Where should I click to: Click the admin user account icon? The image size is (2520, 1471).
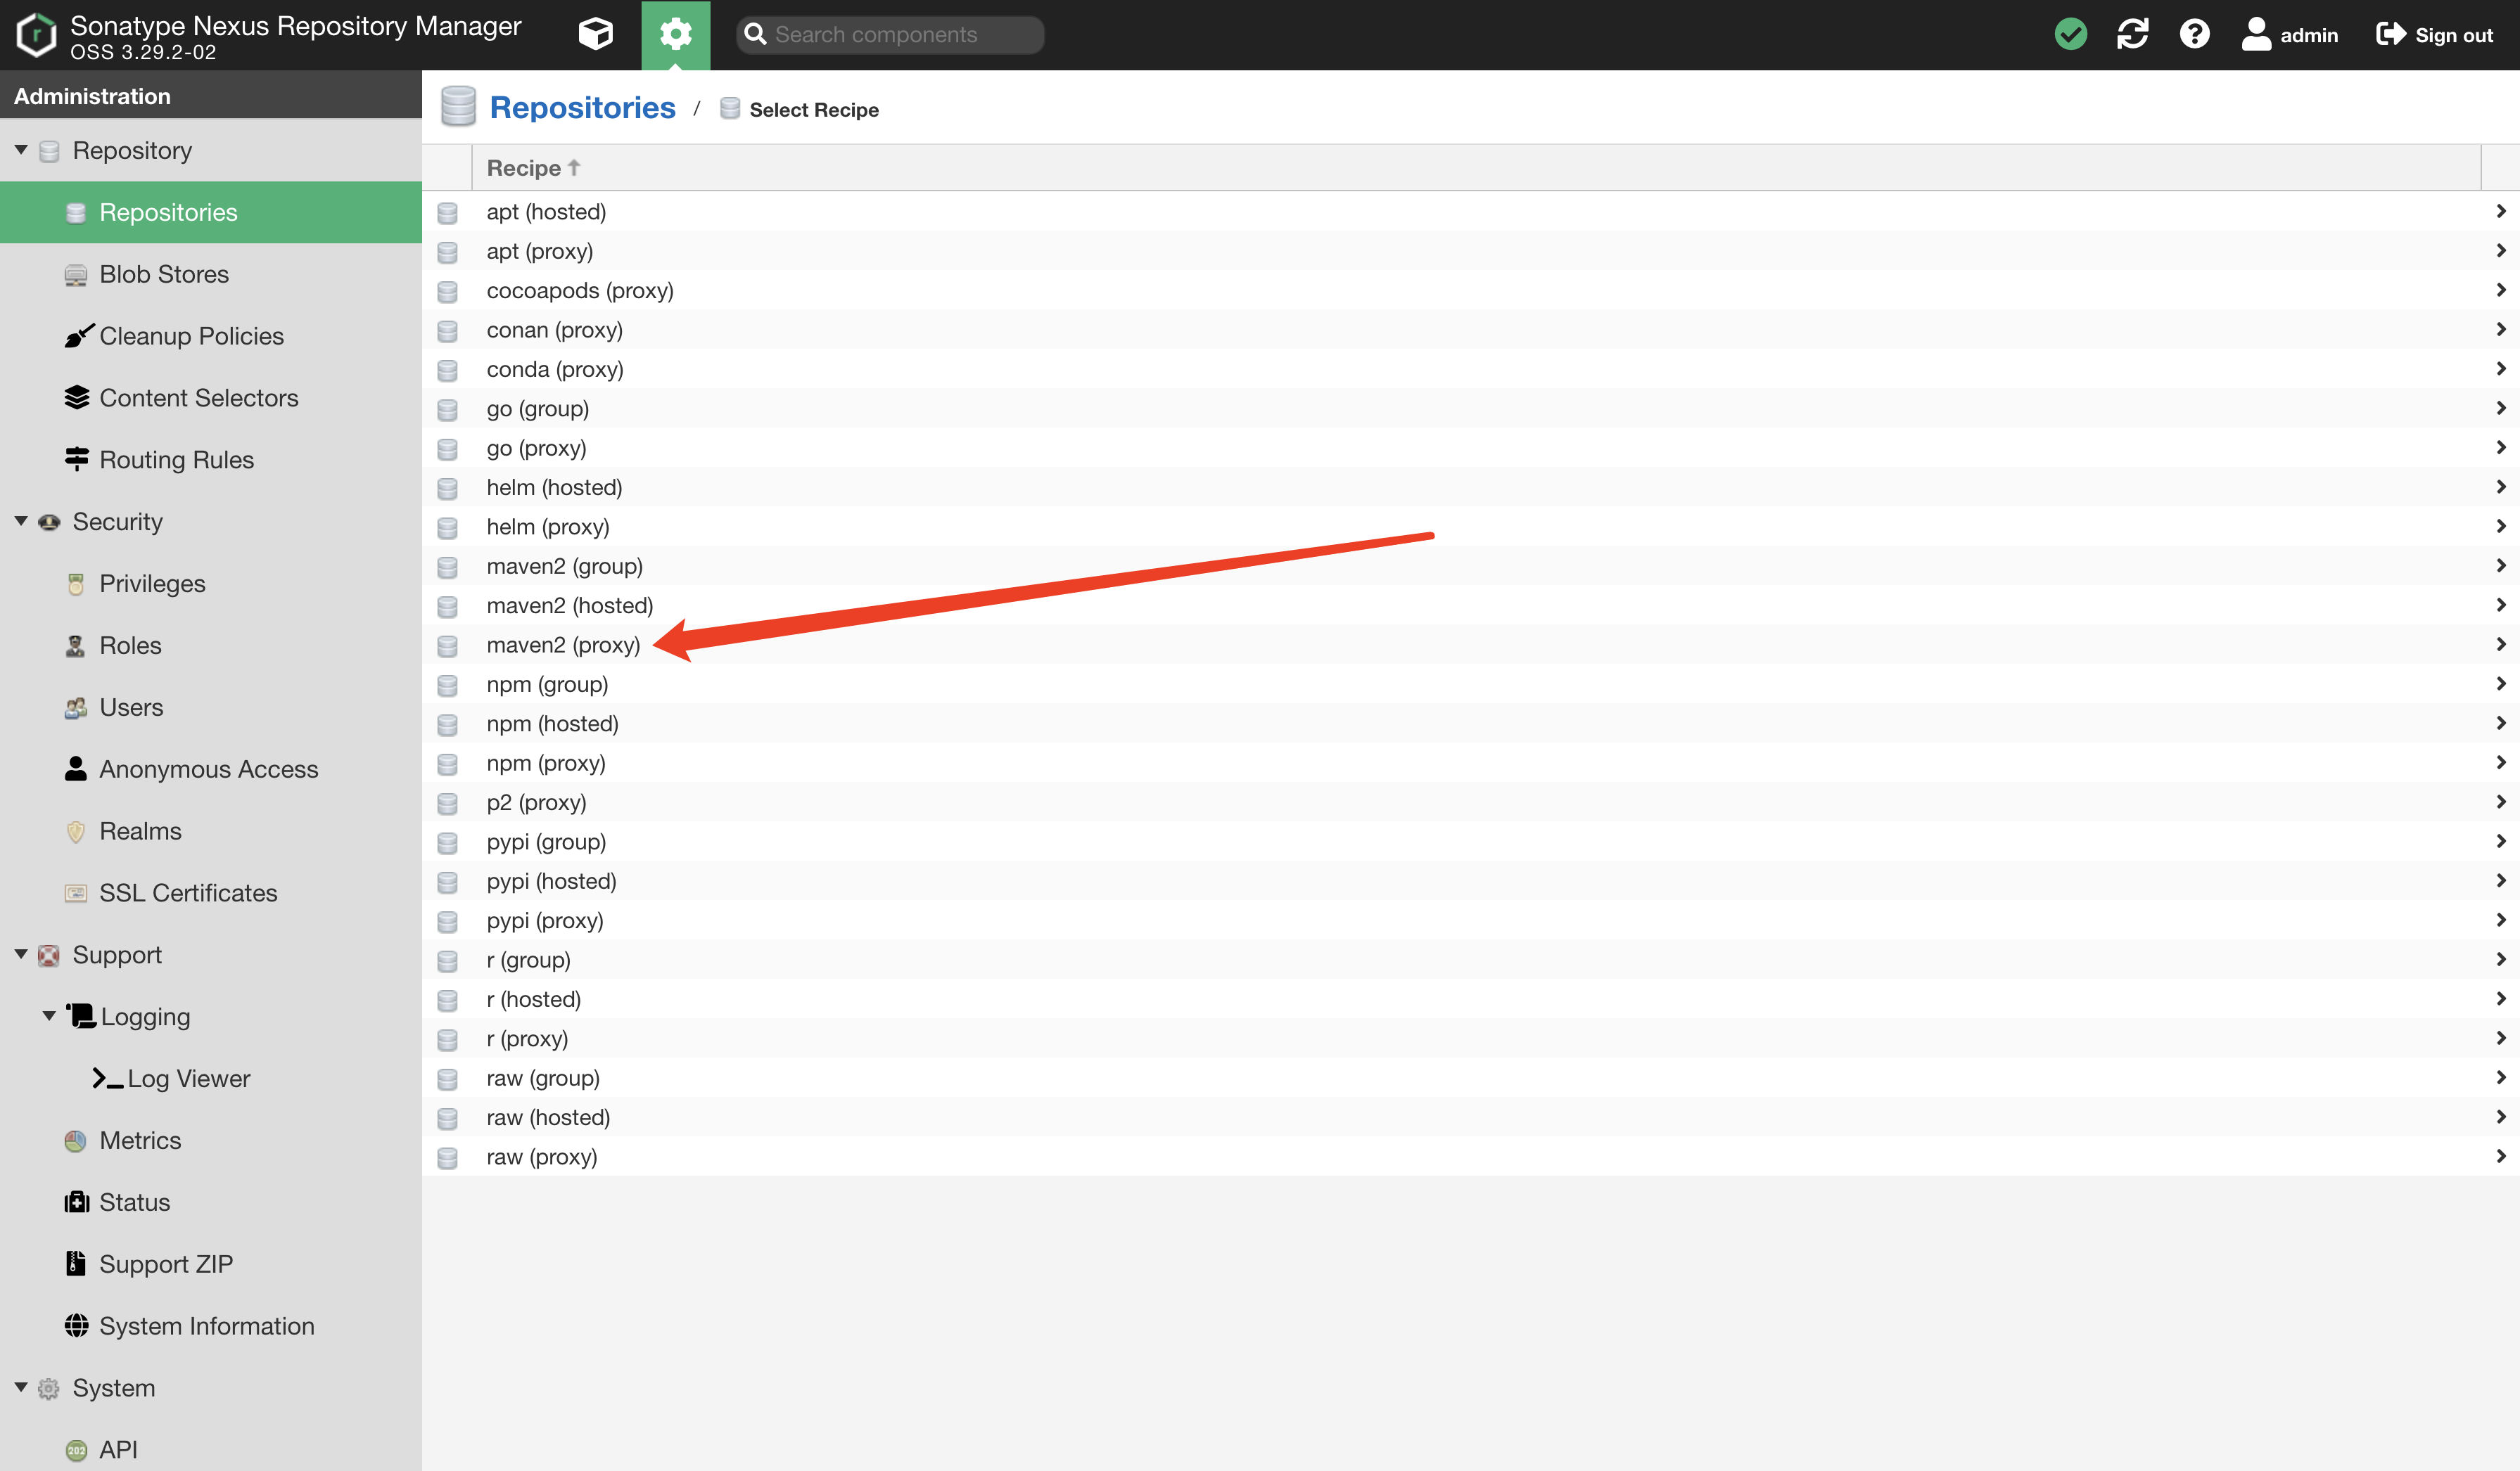click(x=2256, y=34)
